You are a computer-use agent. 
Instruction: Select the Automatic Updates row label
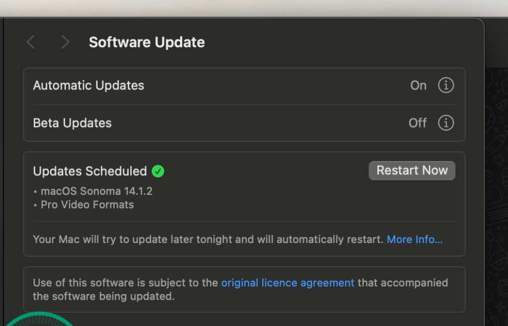(x=88, y=85)
